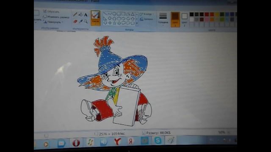Choose the Six-point star shape
This screenshot has height=152, width=271.
click(x=119, y=23)
